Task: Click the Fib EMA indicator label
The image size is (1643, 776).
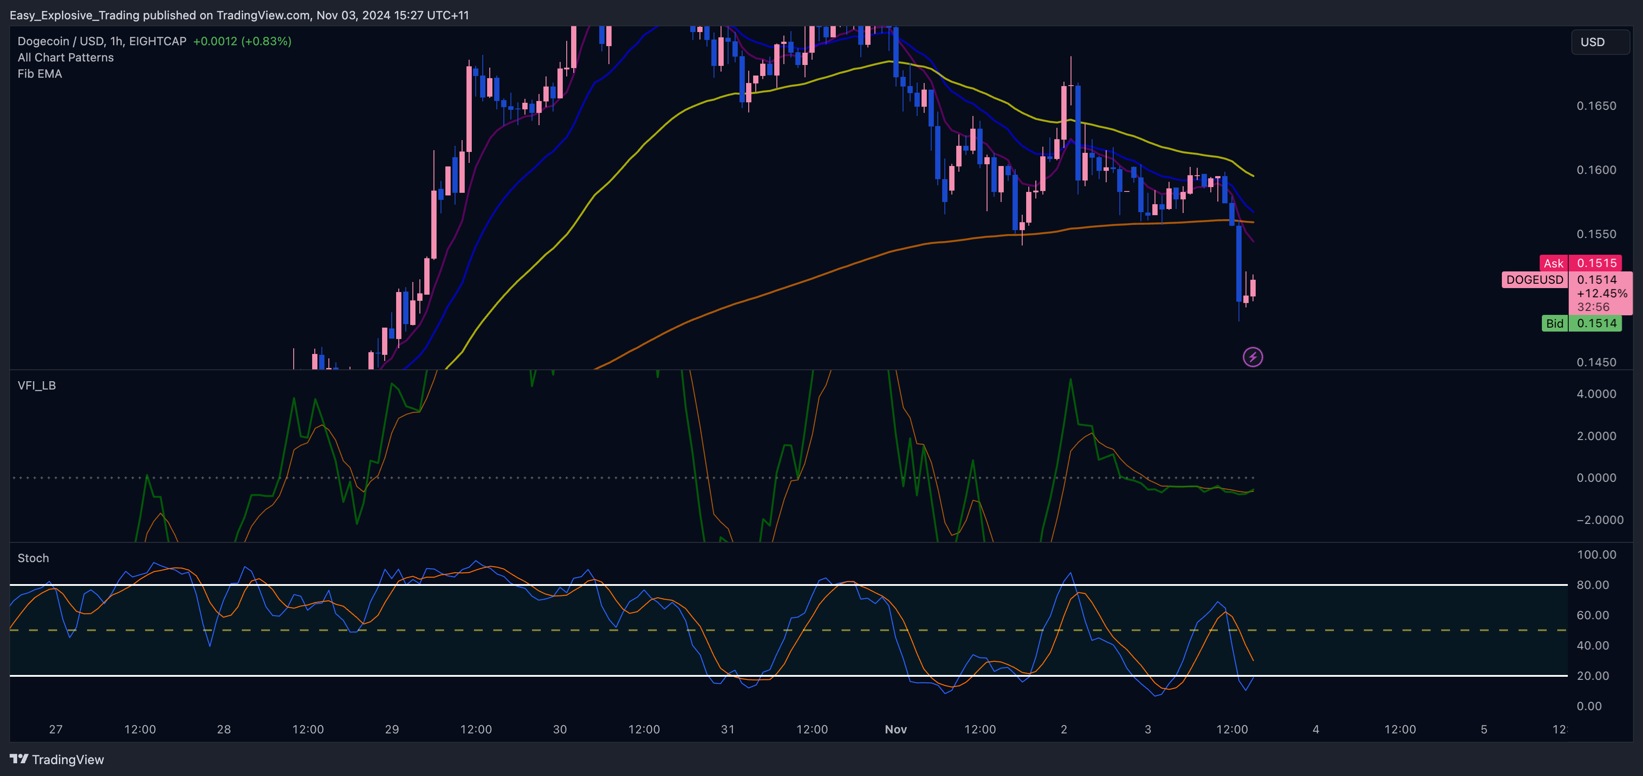Action: [40, 74]
